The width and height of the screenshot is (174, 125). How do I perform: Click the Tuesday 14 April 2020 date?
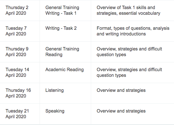pos(17,72)
